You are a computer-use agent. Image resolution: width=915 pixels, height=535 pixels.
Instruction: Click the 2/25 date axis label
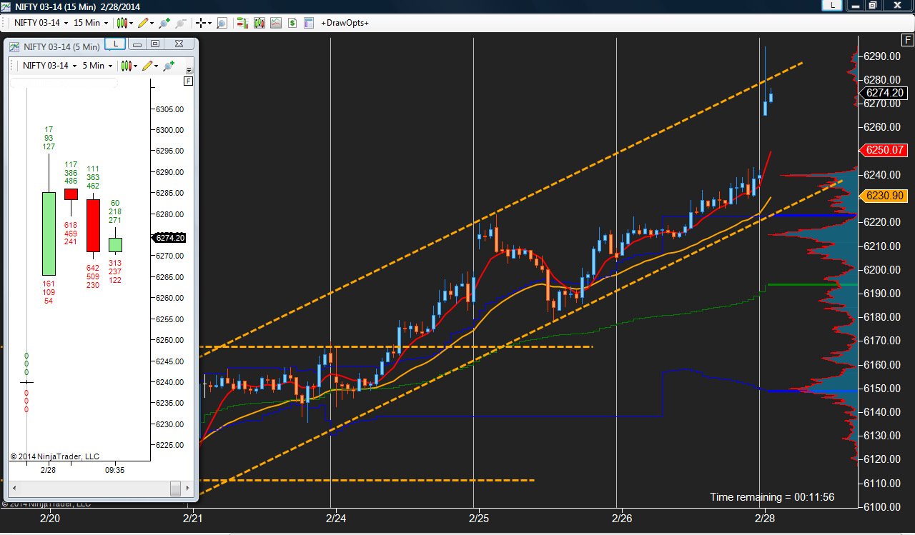(479, 518)
